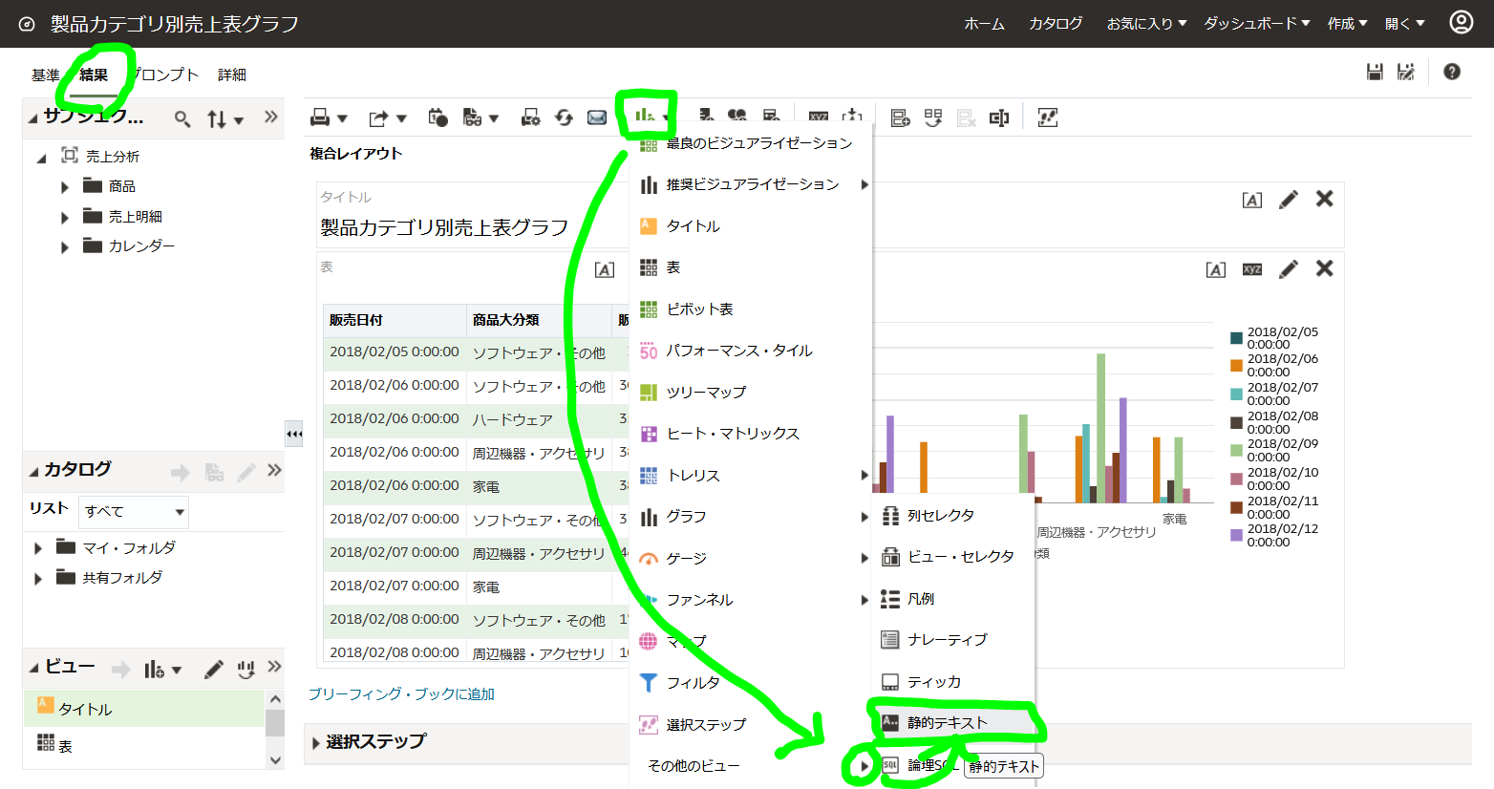Viewport: 1494px width, 789px height.
Task: Search the subject areas pane
Action: coord(181,118)
